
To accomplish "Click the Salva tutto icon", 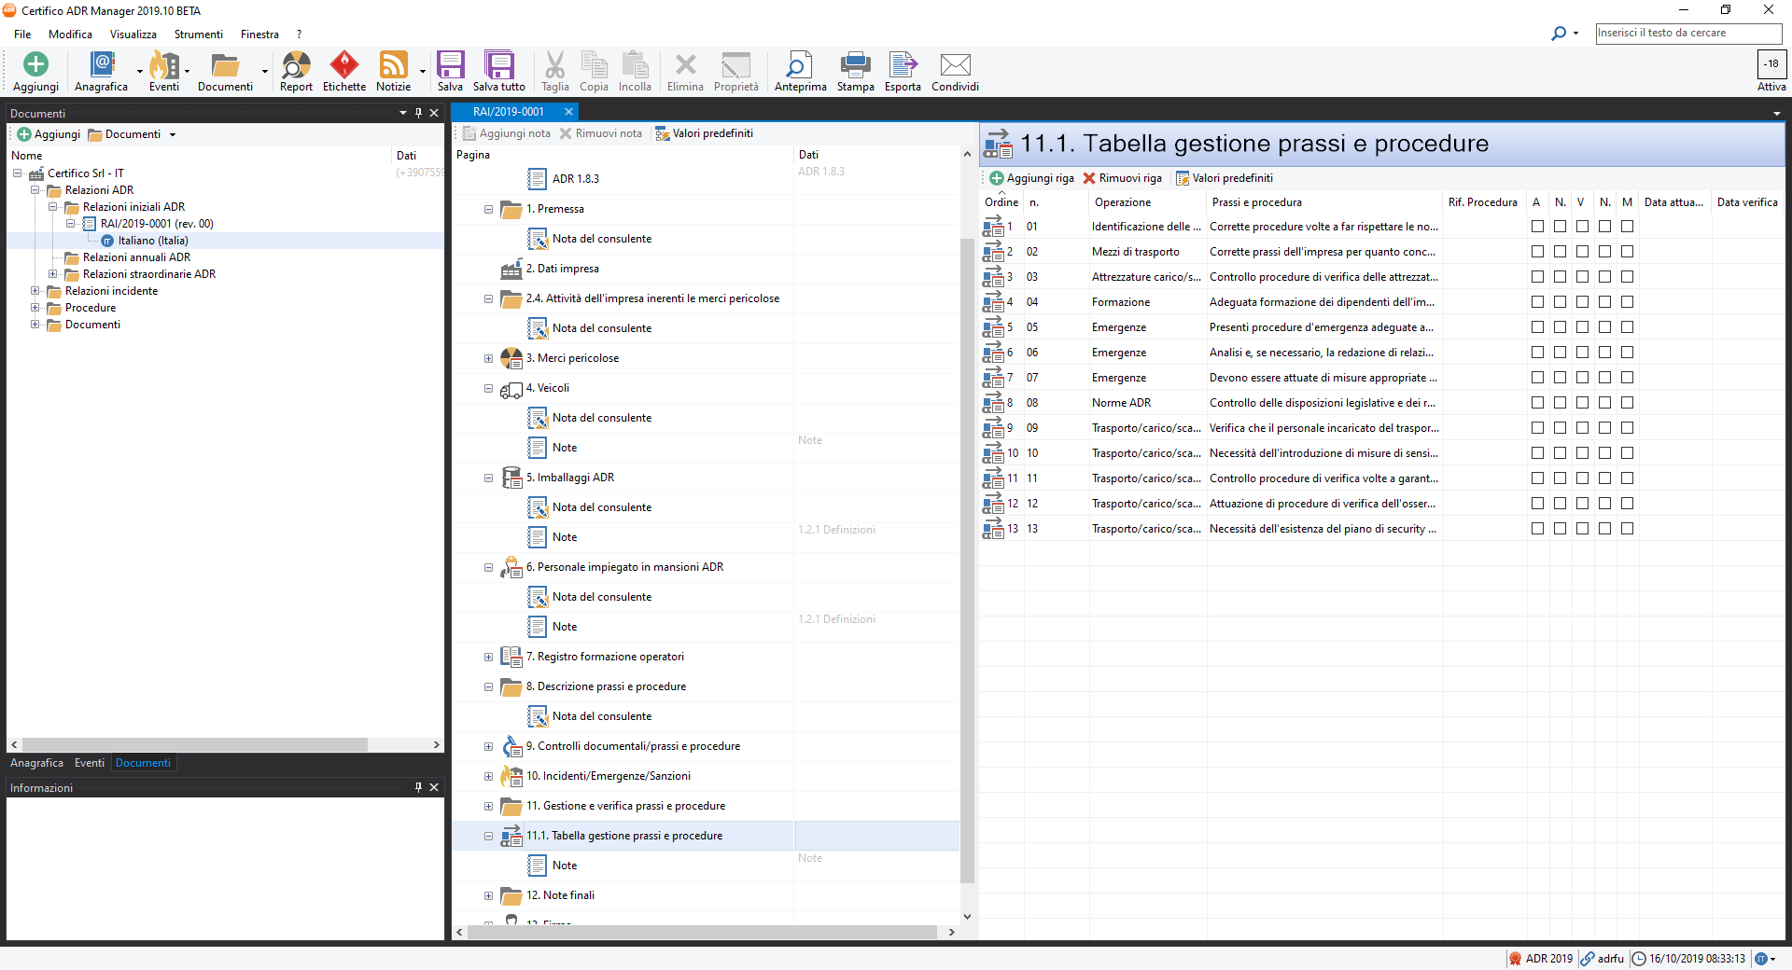I will coord(498,71).
